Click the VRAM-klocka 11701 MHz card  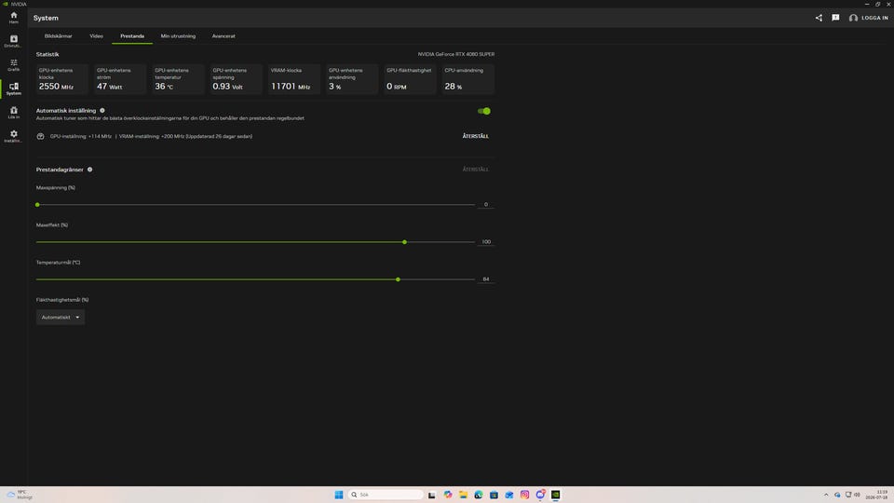[x=294, y=79]
